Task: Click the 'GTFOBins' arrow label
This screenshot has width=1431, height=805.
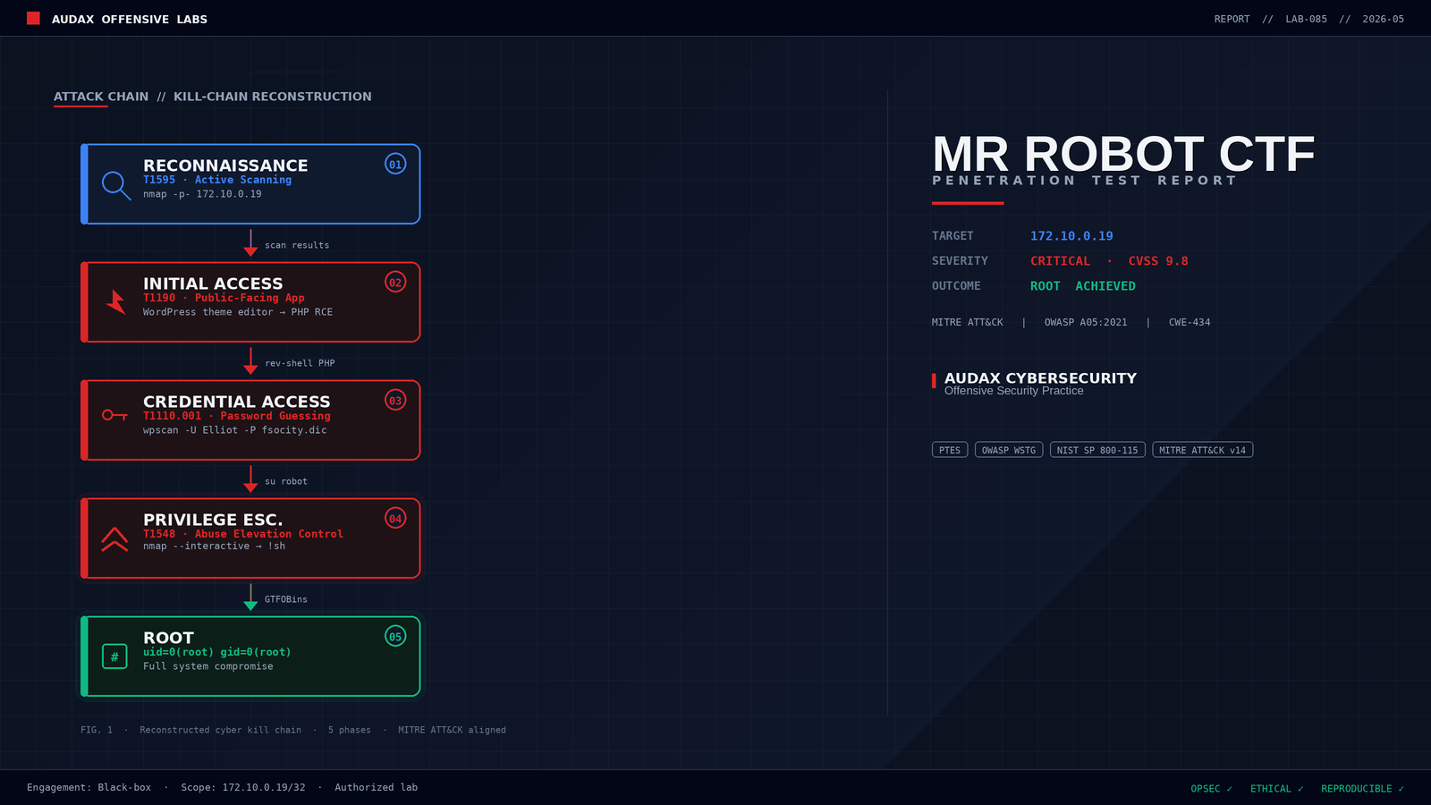Action: click(286, 599)
